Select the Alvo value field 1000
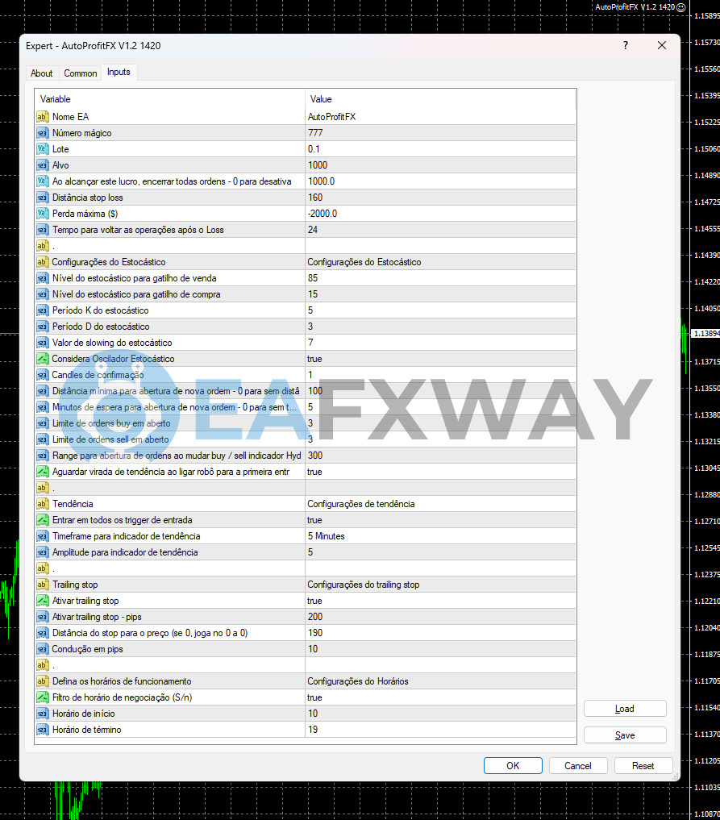 (x=439, y=165)
